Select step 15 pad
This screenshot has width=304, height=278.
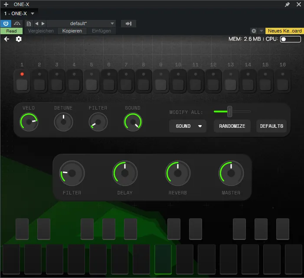[x=265, y=81]
